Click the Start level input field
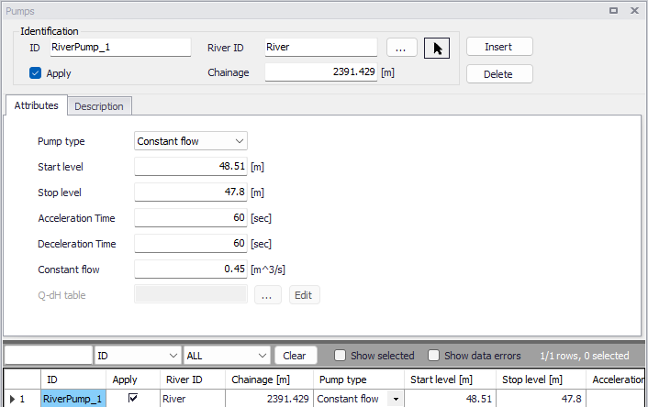 pos(191,166)
